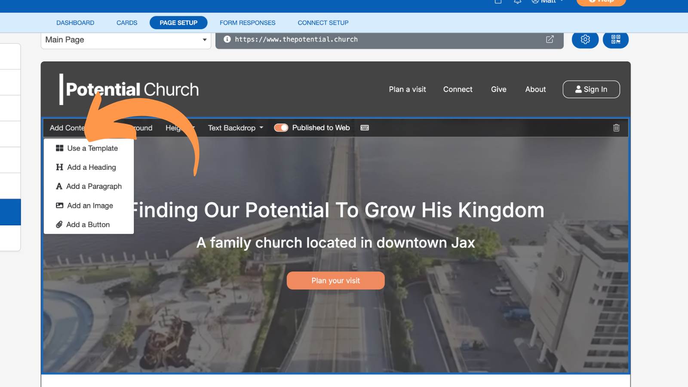Click the Potential Church logo
Image resolution: width=688 pixels, height=387 pixels.
[x=129, y=89]
